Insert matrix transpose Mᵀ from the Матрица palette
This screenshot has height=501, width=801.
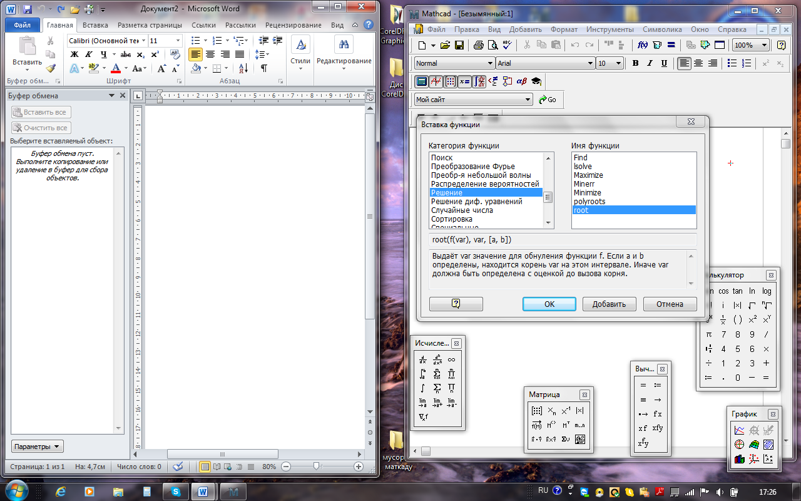[x=566, y=425]
